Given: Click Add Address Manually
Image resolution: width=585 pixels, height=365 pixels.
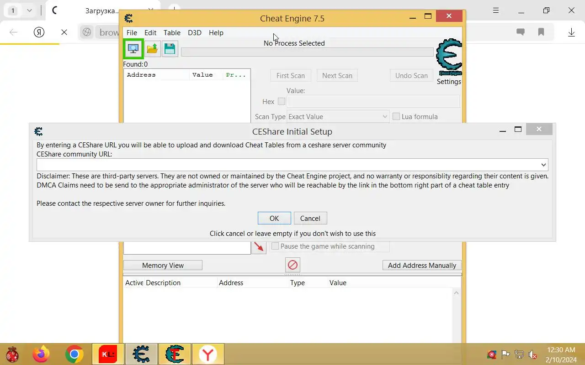Looking at the screenshot, I should (x=422, y=265).
